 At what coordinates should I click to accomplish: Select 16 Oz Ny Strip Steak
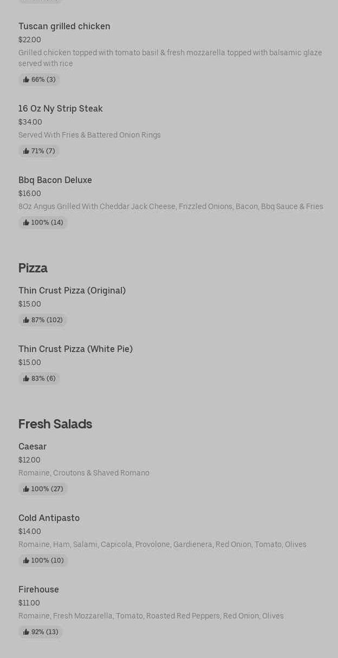click(x=61, y=108)
